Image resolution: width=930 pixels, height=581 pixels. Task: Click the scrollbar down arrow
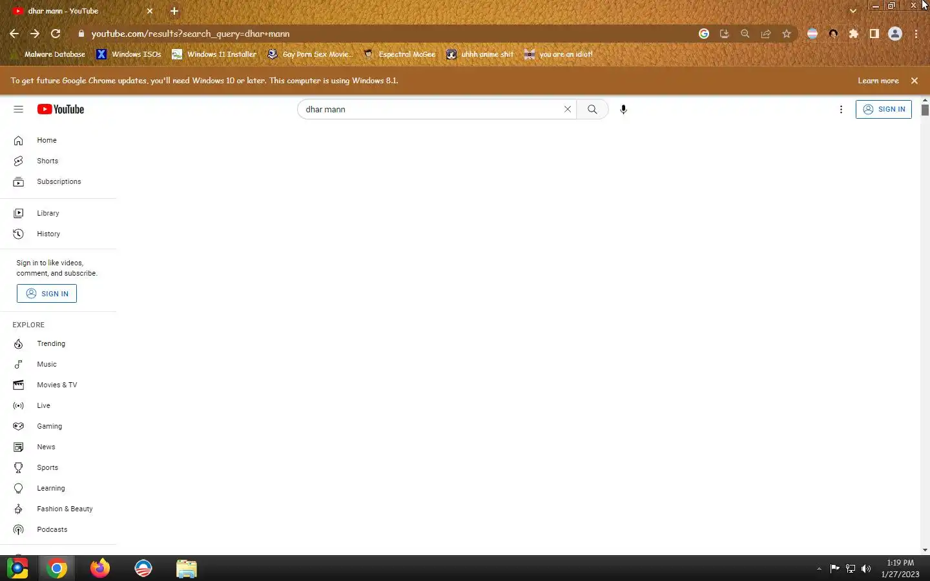click(925, 550)
